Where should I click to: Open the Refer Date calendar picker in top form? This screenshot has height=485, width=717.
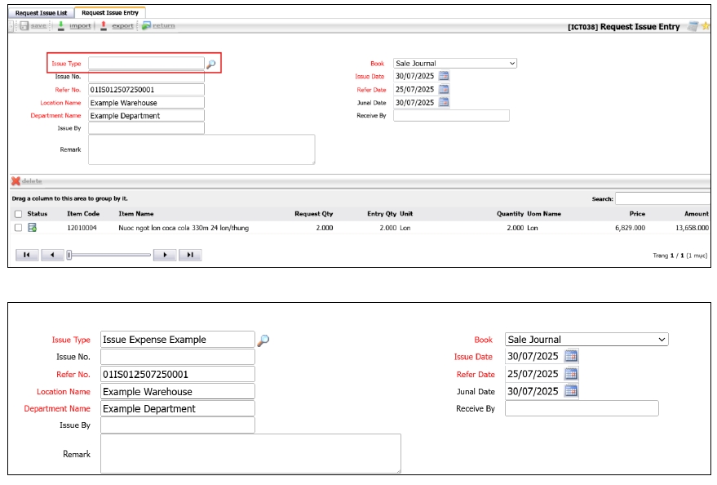coord(444,89)
